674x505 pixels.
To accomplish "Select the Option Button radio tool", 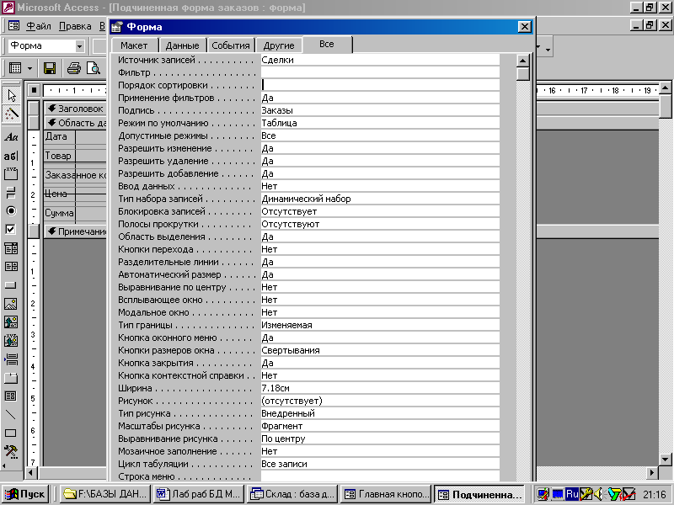I will [x=11, y=211].
